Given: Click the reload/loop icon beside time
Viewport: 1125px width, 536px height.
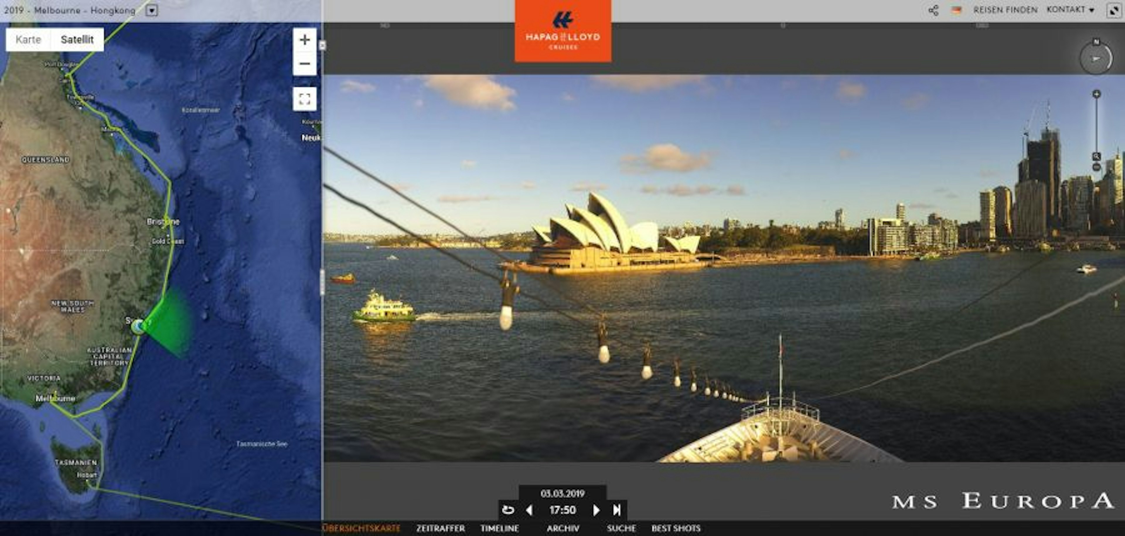Looking at the screenshot, I should coord(508,510).
